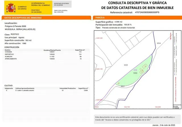Viewport: 182px width, 127px height.
Task: Click the 'VIVIENDA' construction row
Action: click(x=46, y=52)
